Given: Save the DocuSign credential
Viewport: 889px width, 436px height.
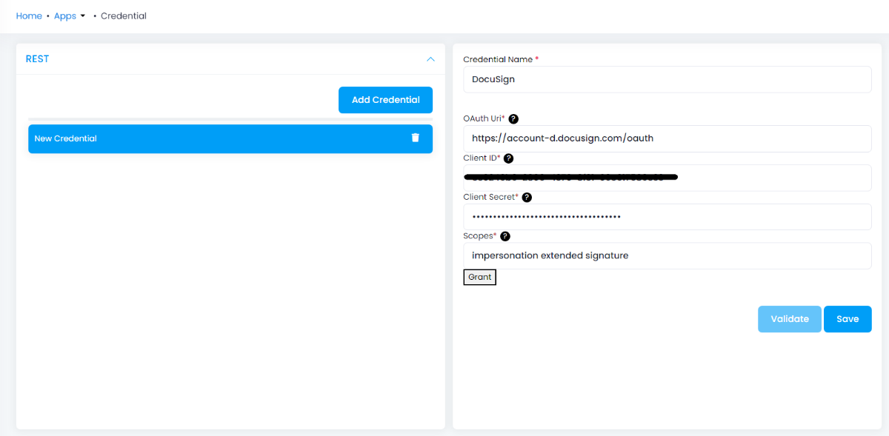Looking at the screenshot, I should click(x=848, y=318).
